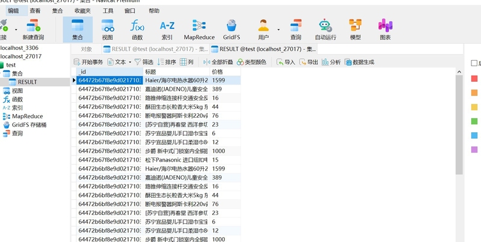Open the 工具 menu
The height and width of the screenshot is (242, 481).
point(108,11)
